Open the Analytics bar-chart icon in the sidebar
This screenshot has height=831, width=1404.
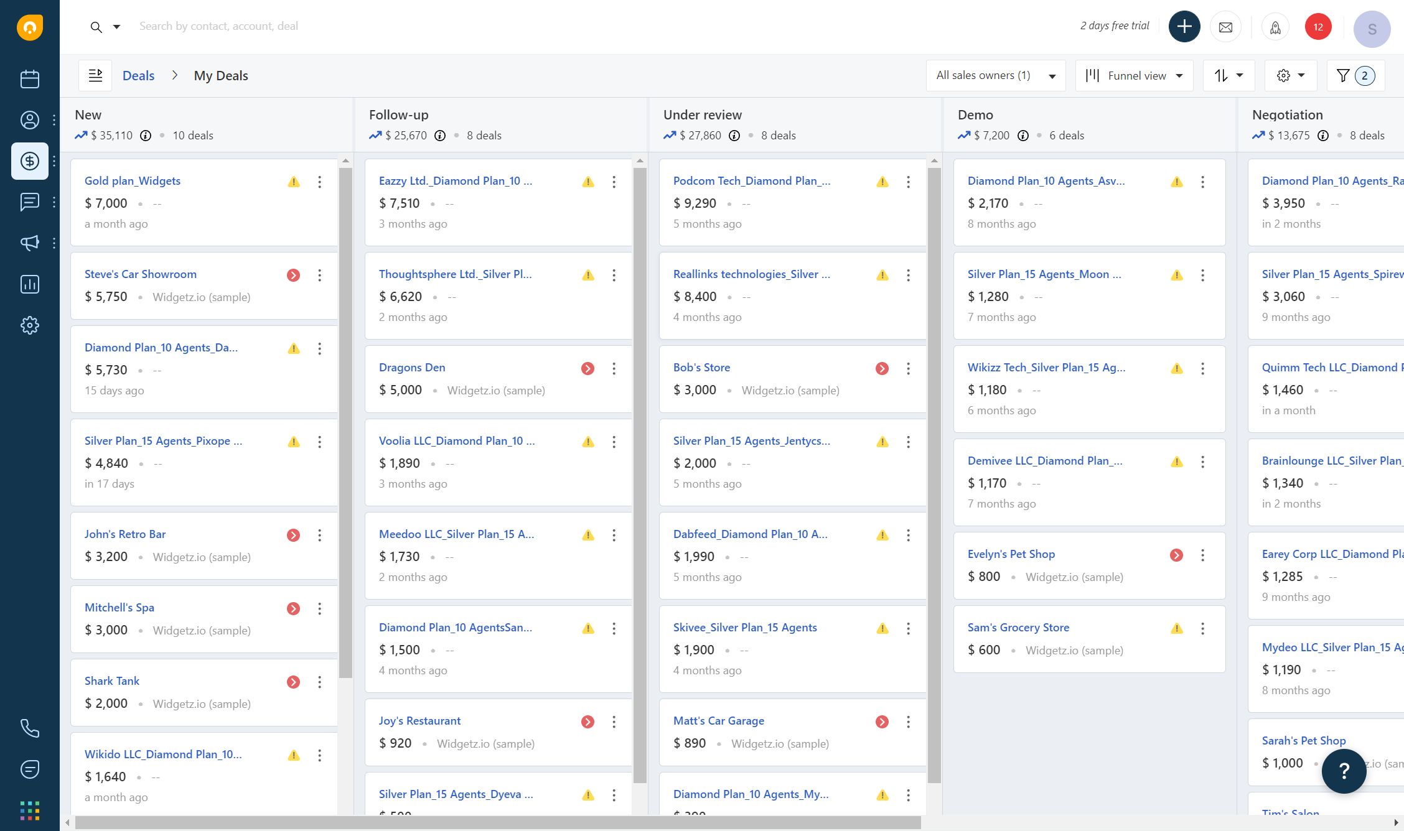[29, 284]
